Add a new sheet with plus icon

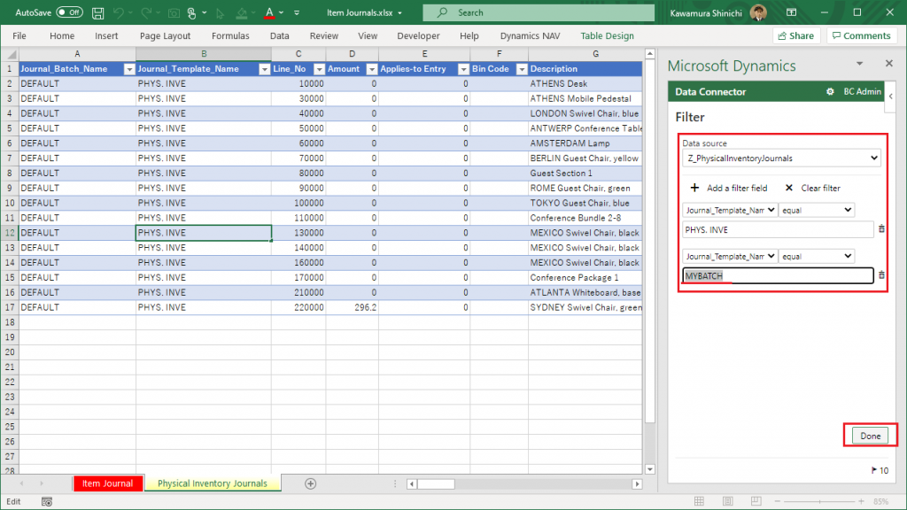[311, 483]
